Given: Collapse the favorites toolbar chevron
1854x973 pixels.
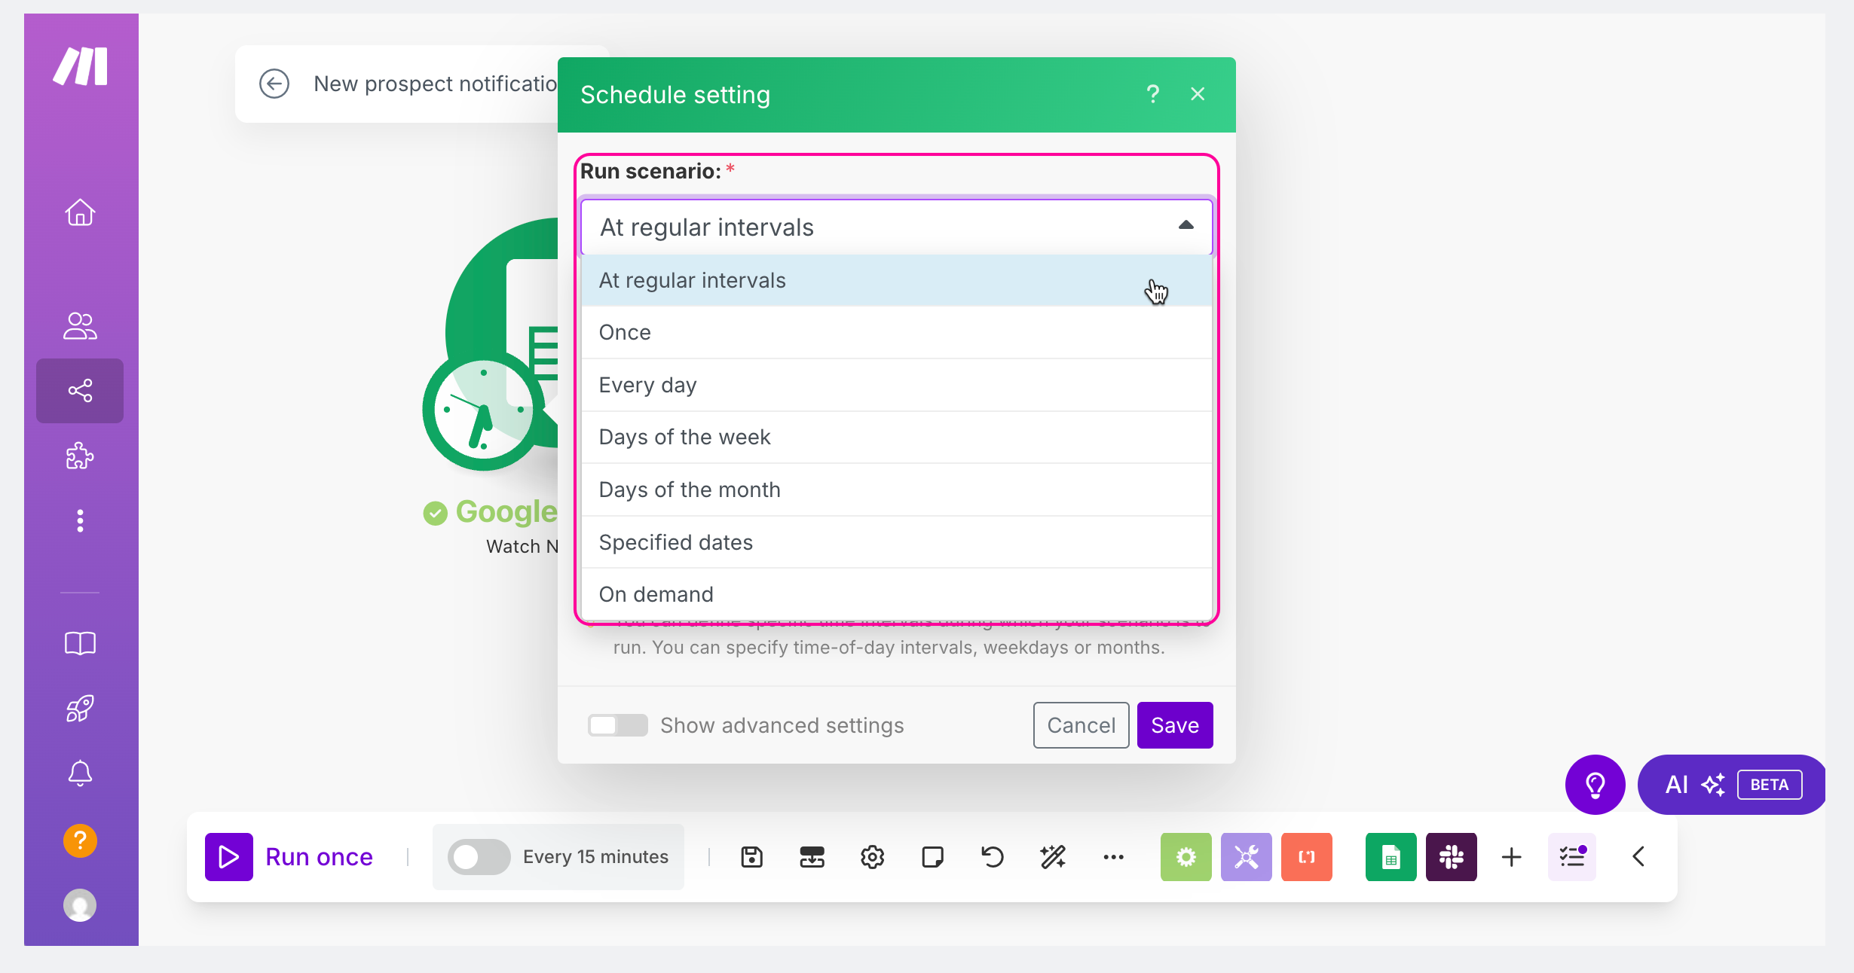Looking at the screenshot, I should [x=1638, y=857].
